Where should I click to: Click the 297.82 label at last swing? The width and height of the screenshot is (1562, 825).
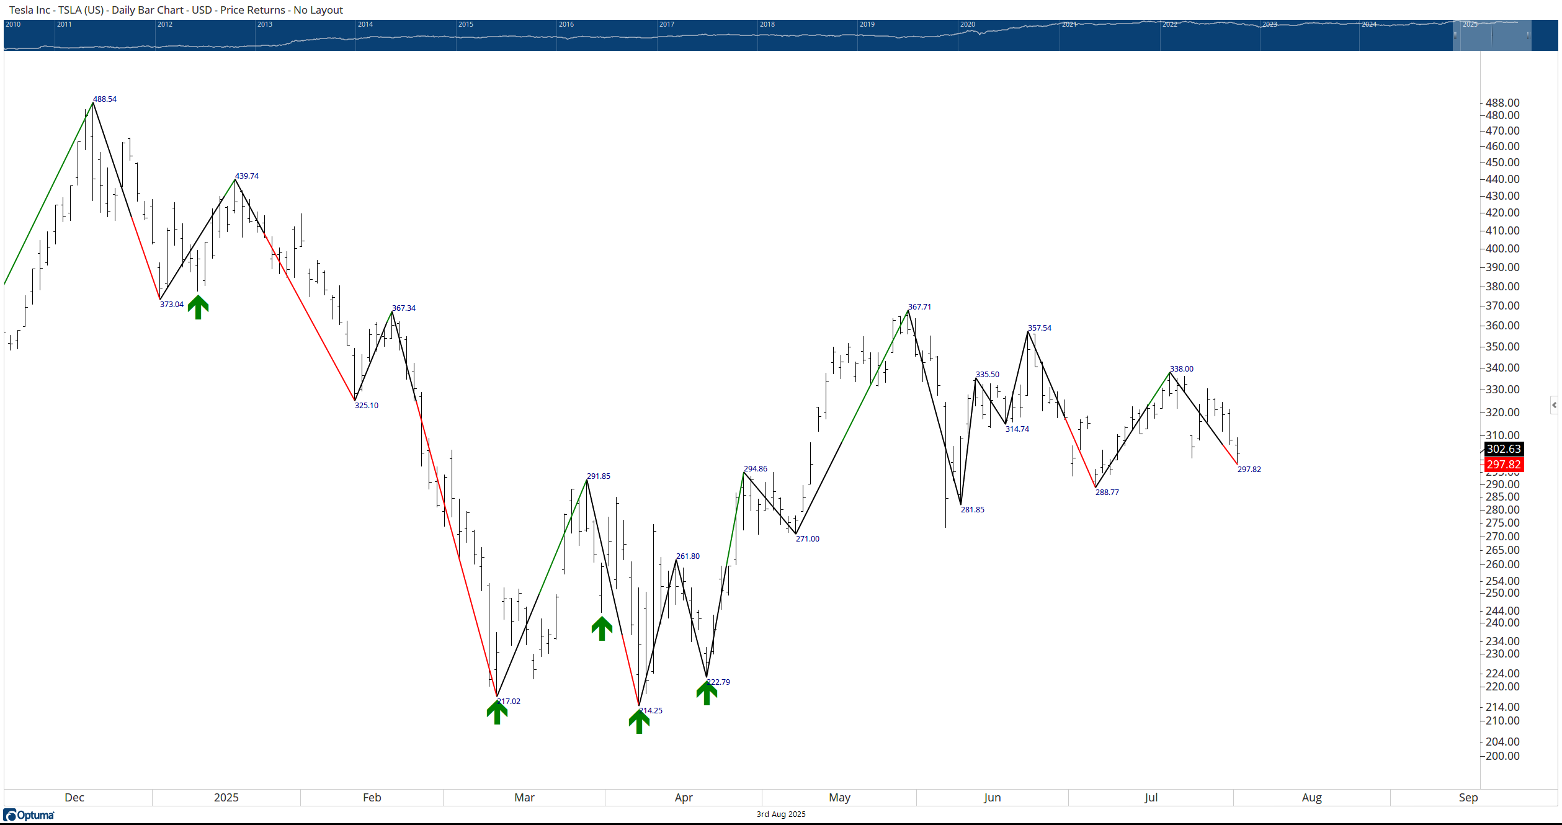(x=1249, y=469)
